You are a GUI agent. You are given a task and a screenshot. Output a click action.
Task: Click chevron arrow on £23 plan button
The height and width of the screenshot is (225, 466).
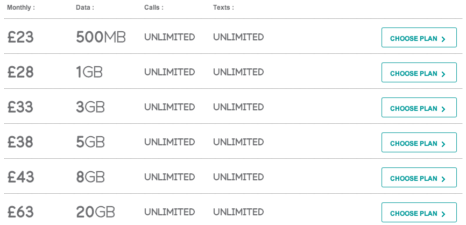(443, 39)
